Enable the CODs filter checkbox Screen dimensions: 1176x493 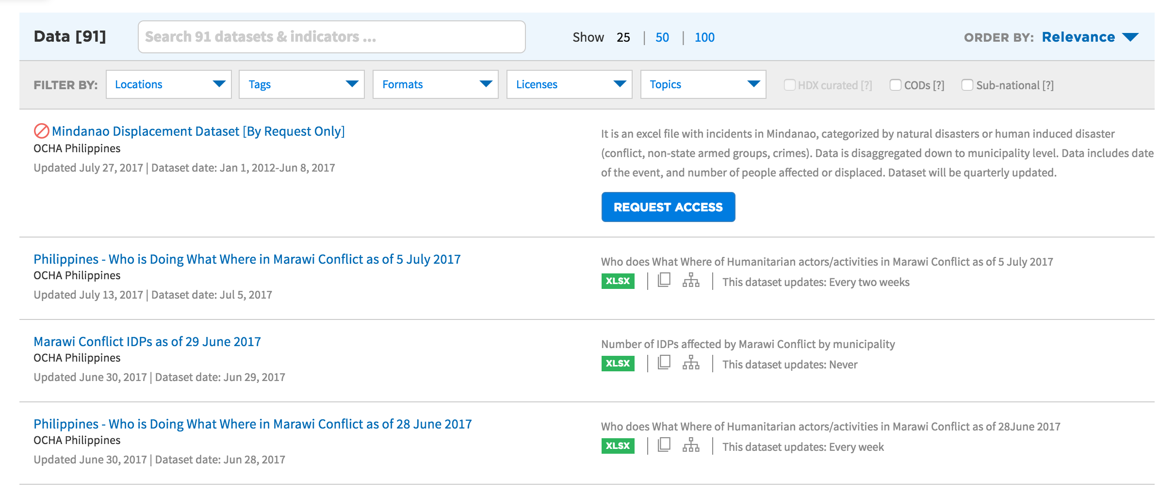[x=895, y=85]
